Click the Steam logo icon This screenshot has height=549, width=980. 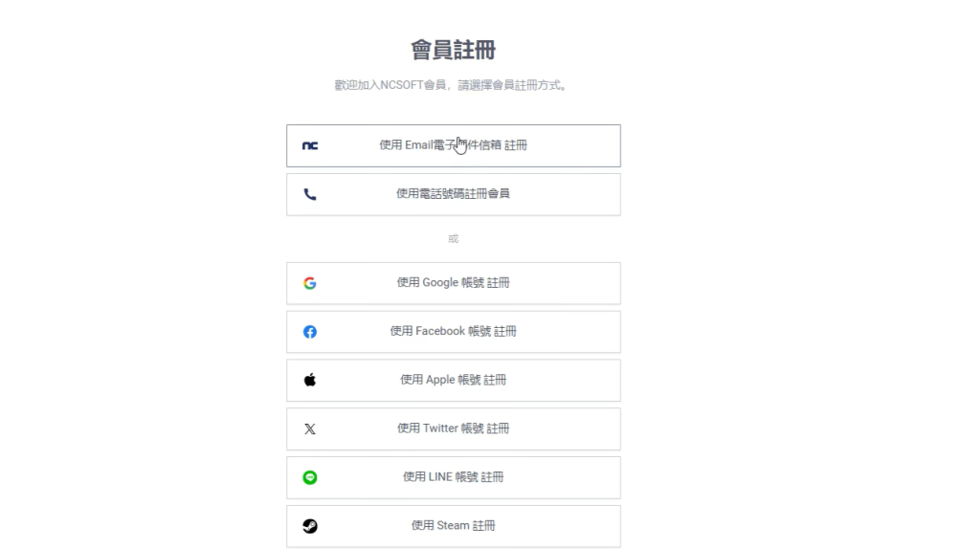click(310, 526)
